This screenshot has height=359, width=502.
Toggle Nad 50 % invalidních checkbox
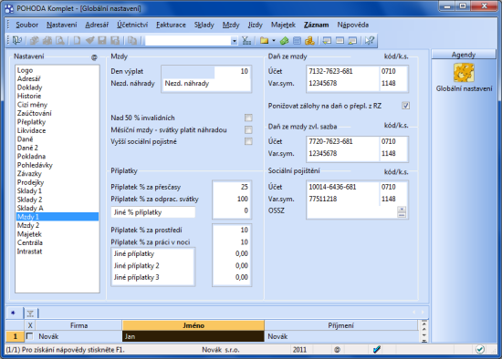(x=248, y=118)
